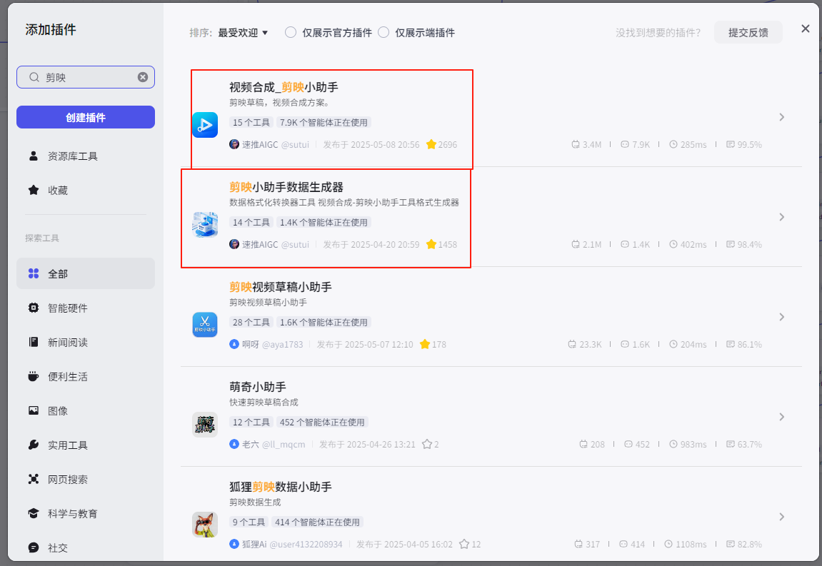Click 452 个智能体正在使用 tag
This screenshot has height=566, width=822.
tap(322, 422)
